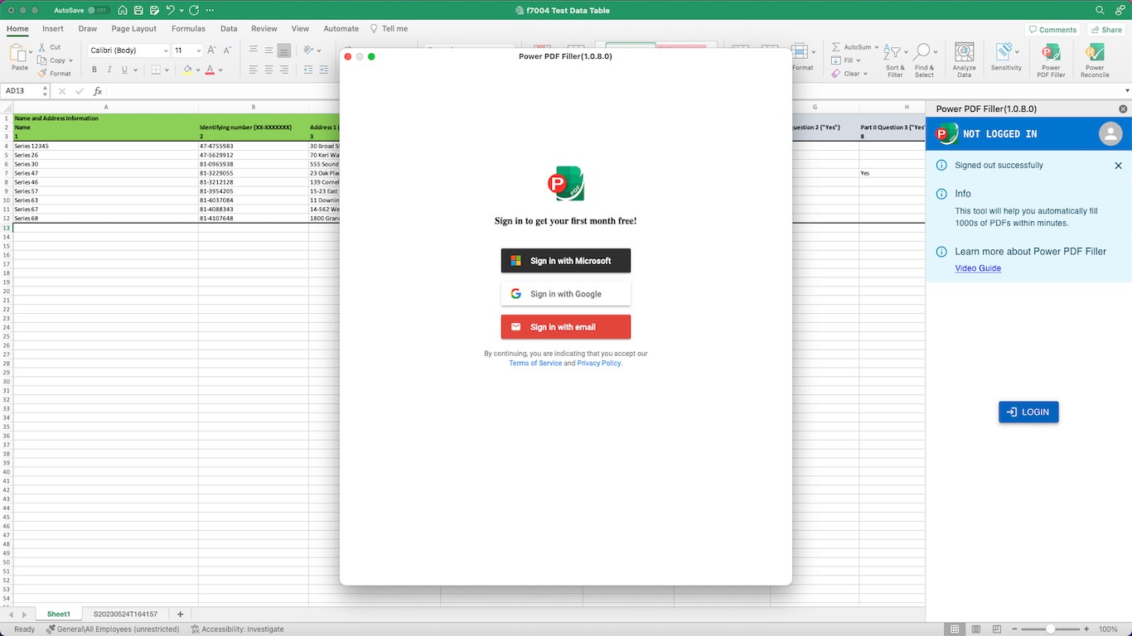Image resolution: width=1132 pixels, height=636 pixels.
Task: Click the Font Color letter A icon
Action: point(210,70)
